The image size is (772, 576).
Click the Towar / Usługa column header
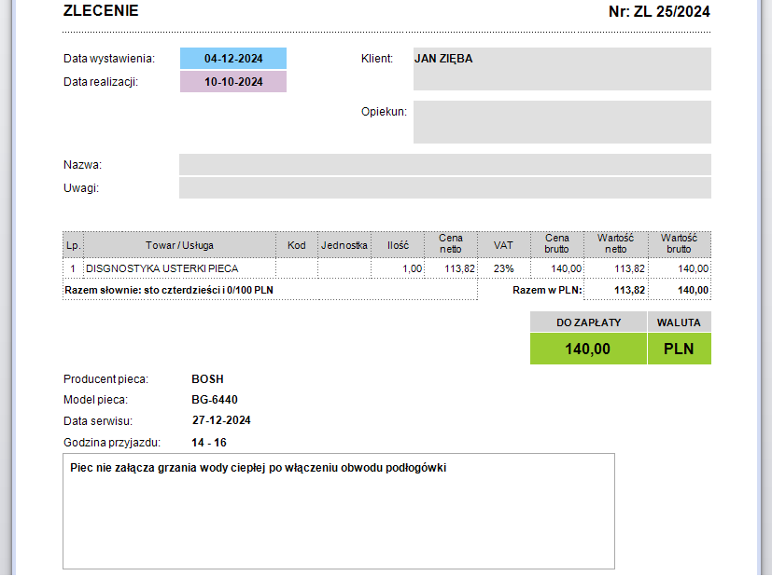coord(179,245)
